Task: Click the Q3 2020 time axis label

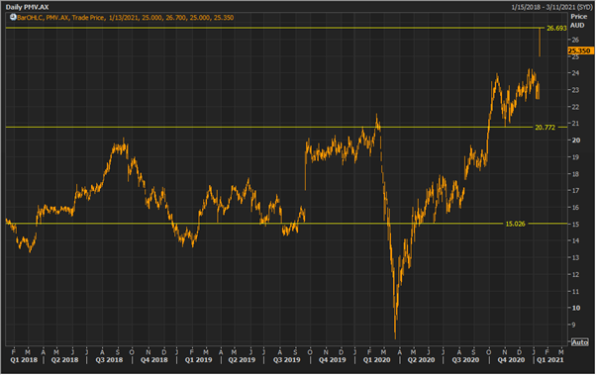Action: 465,360
